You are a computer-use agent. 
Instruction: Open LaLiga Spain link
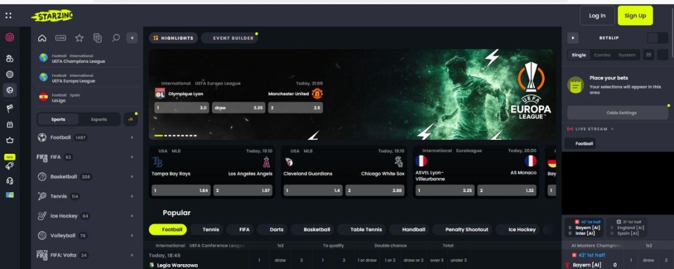coord(88,98)
